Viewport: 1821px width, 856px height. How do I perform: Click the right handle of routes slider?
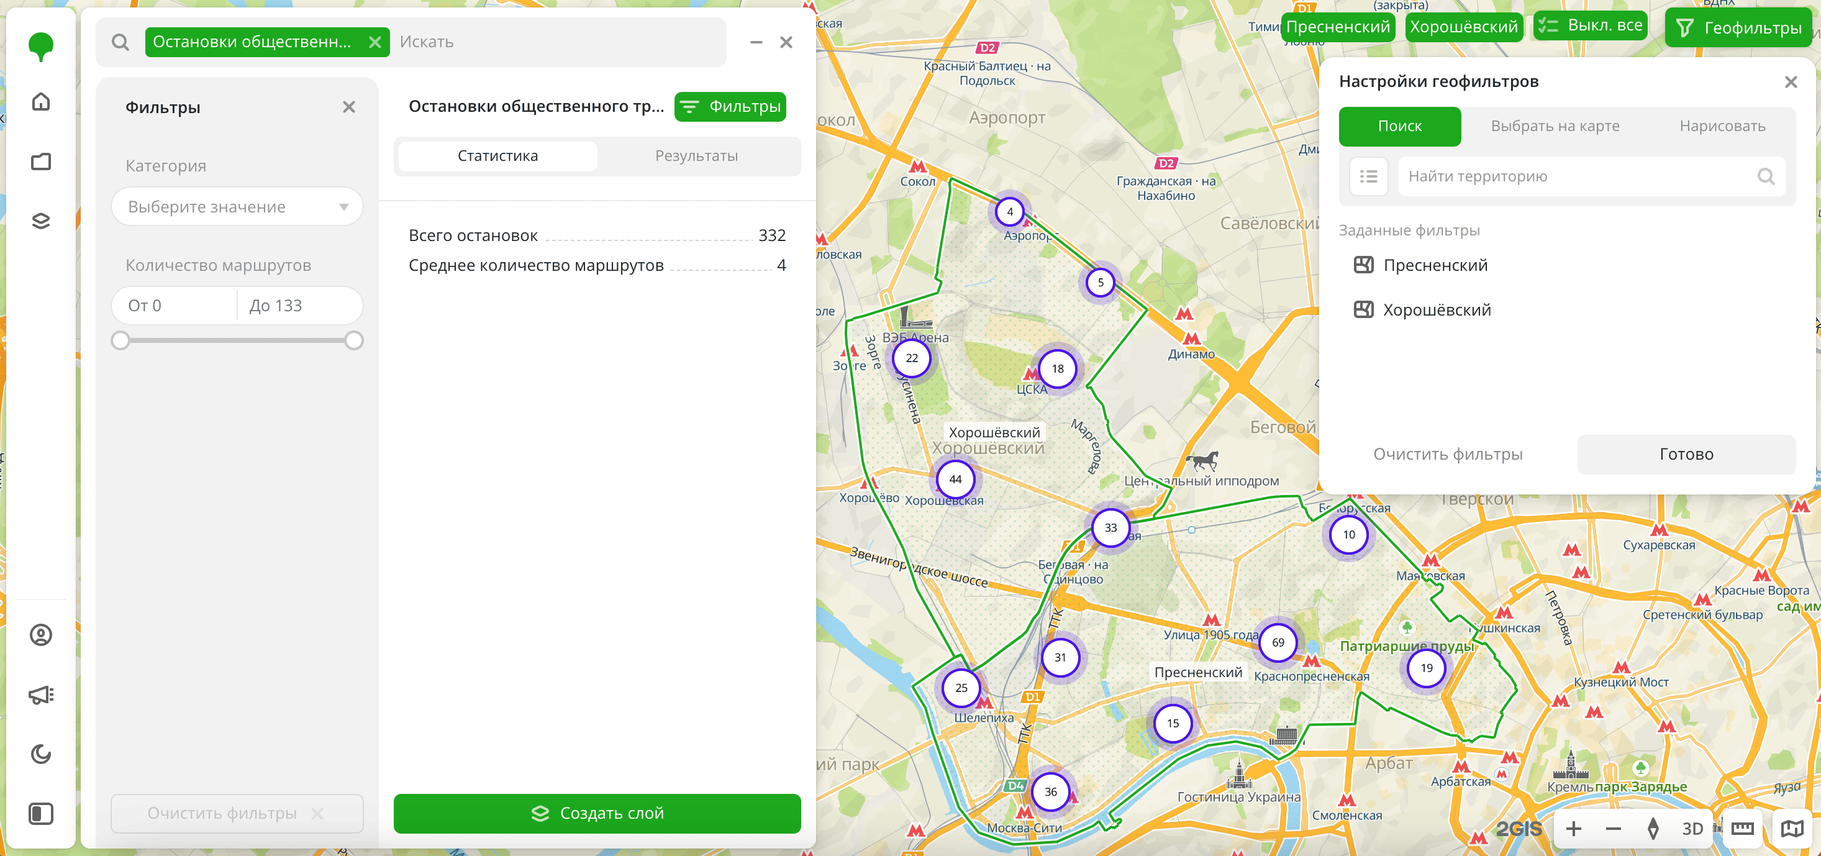(354, 340)
